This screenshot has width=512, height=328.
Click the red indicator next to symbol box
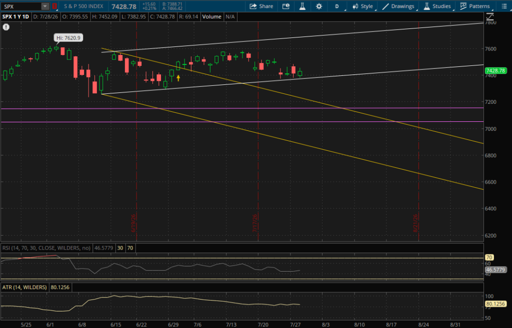[54, 6]
